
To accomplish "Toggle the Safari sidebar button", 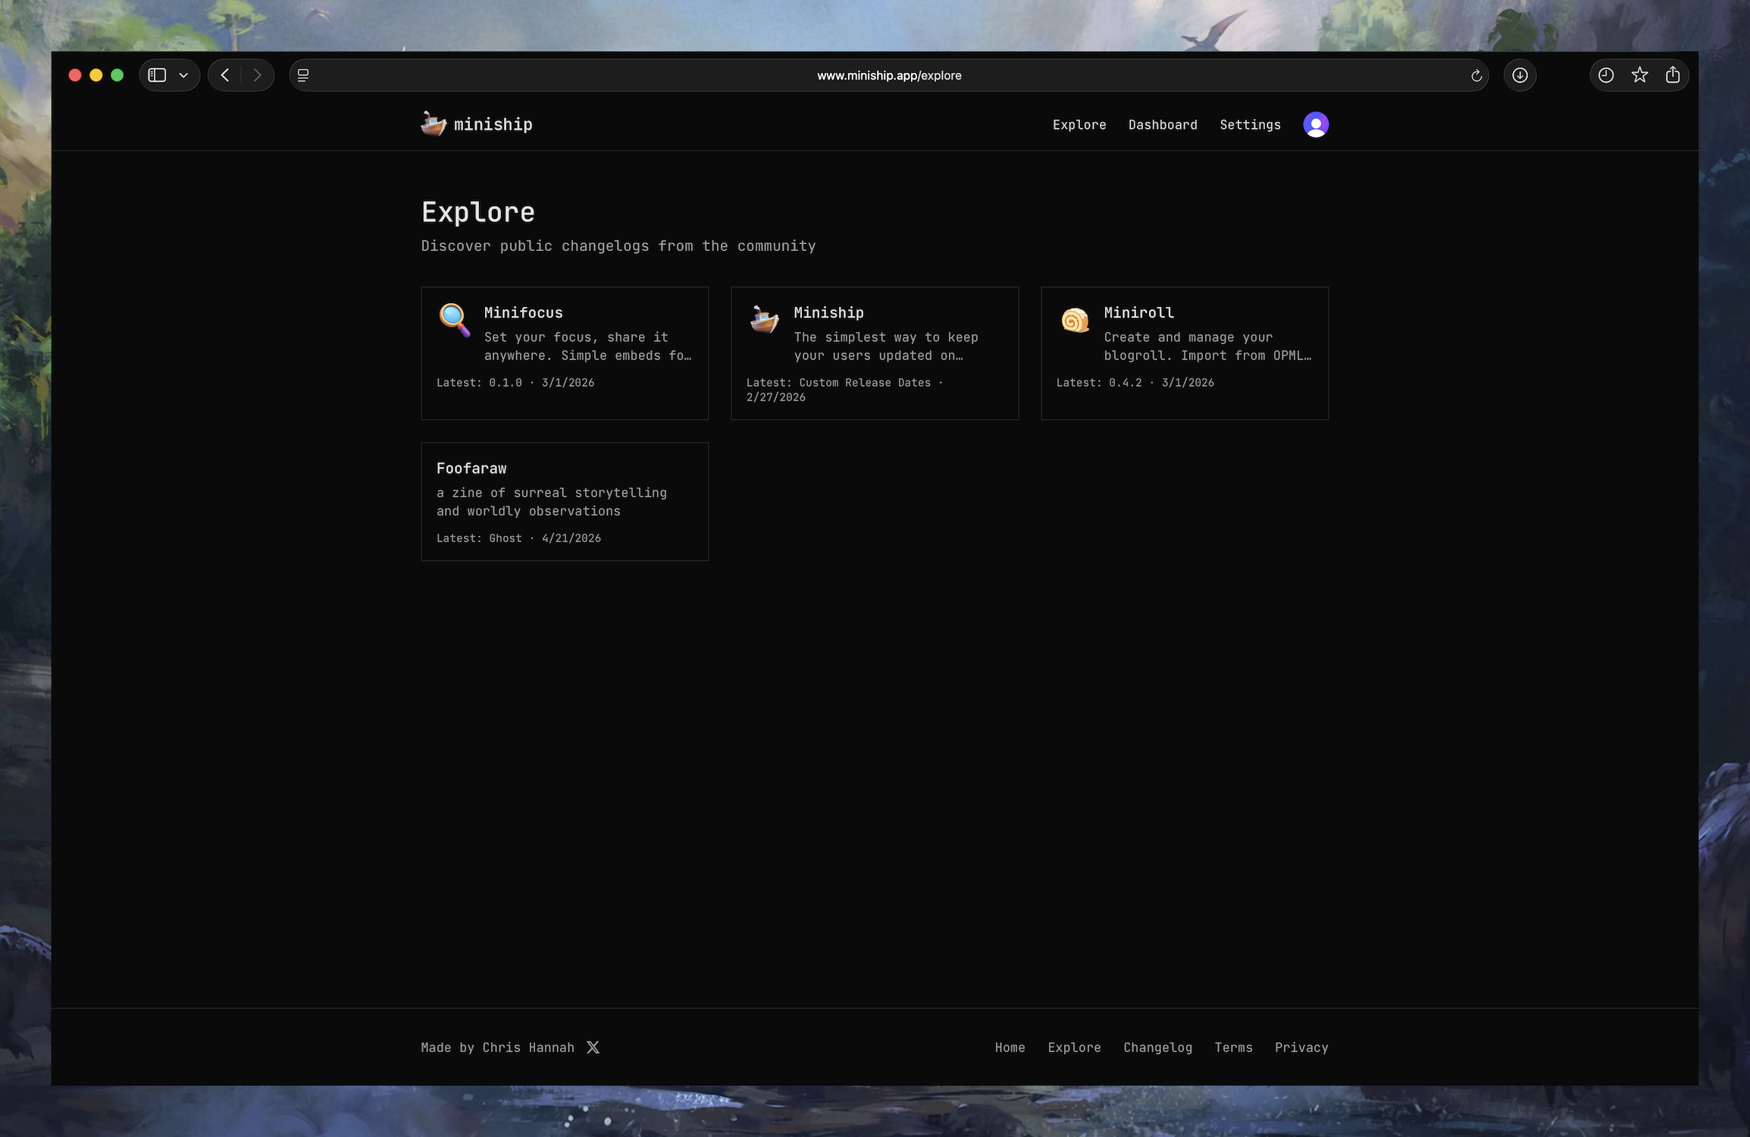I will pyautogui.click(x=157, y=75).
